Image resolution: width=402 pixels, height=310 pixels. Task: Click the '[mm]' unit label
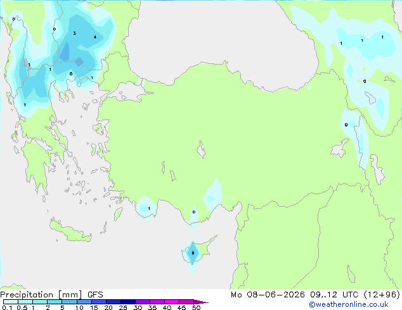[x=70, y=295]
